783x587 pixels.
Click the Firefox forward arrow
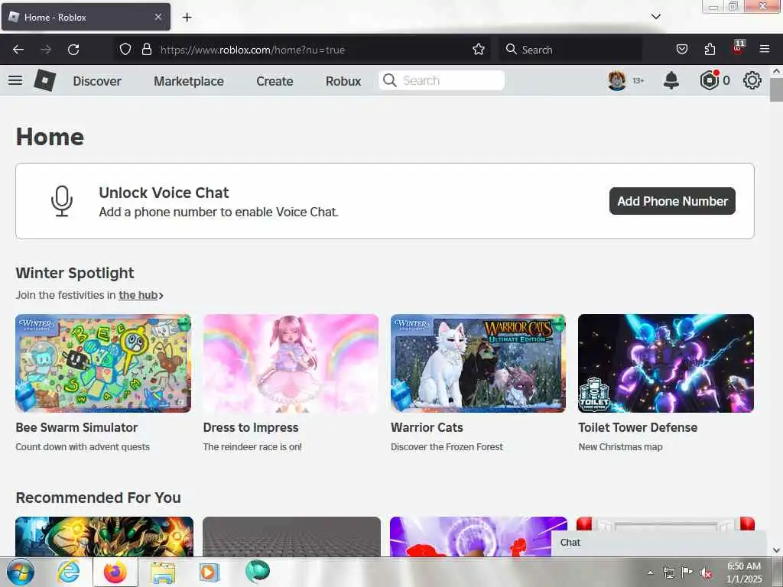(46, 50)
